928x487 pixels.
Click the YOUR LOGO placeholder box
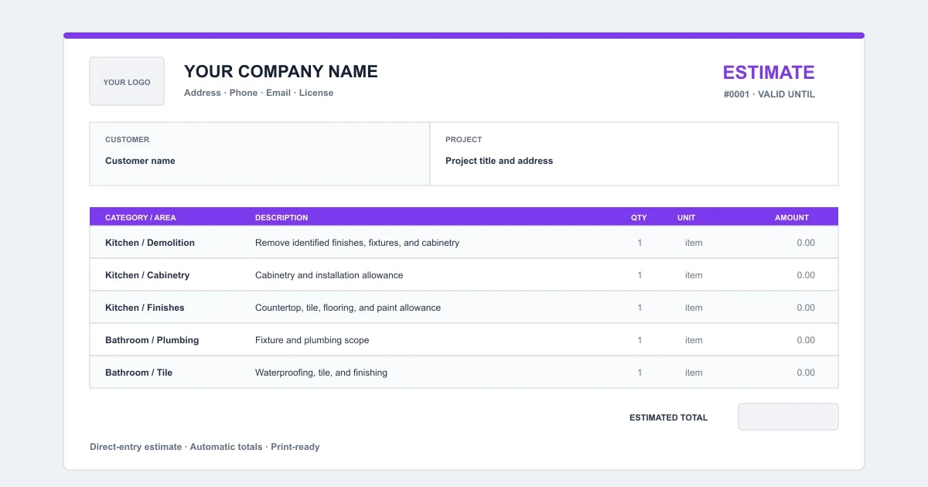tap(127, 81)
